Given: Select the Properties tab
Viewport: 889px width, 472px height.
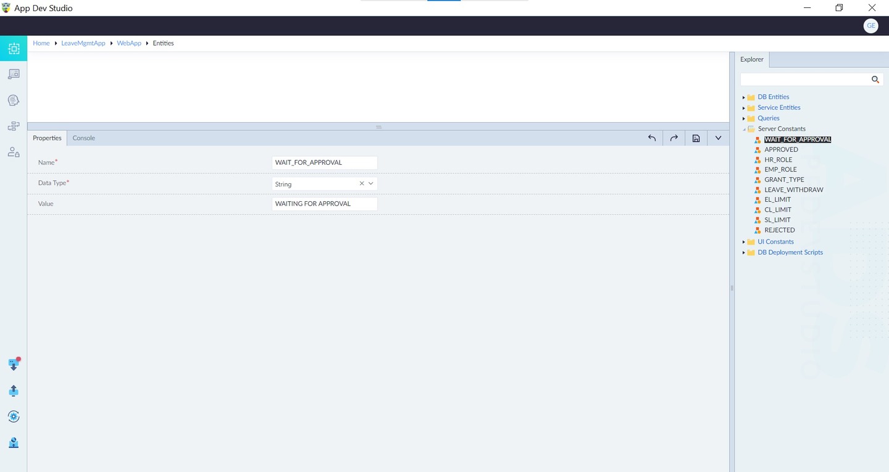Looking at the screenshot, I should (47, 138).
